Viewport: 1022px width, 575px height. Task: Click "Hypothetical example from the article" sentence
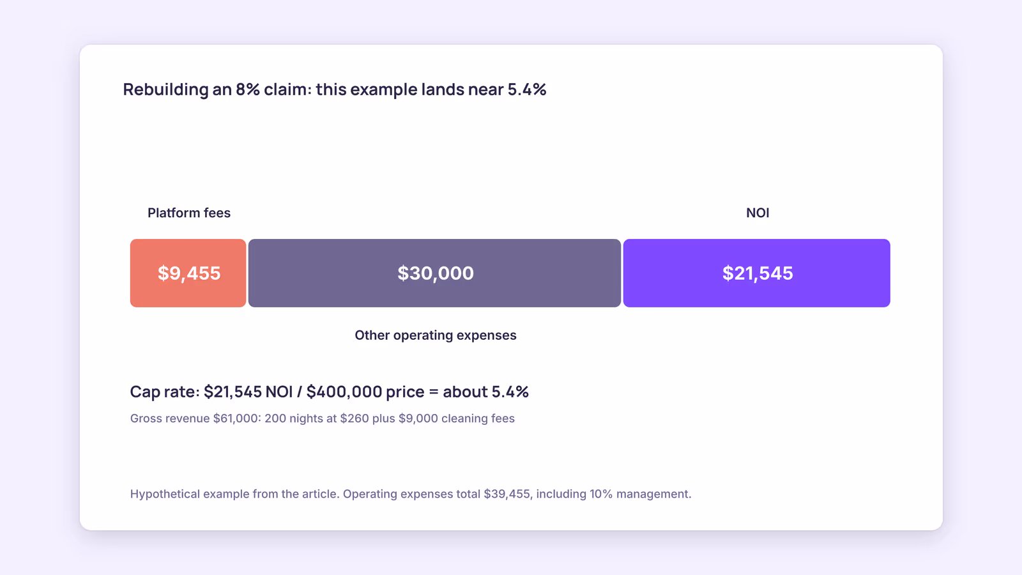234,494
